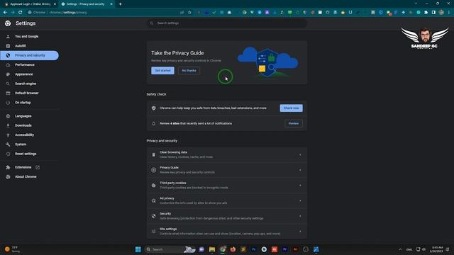The width and height of the screenshot is (454, 255).
Task: Expand the Security row
Action: pos(227,216)
